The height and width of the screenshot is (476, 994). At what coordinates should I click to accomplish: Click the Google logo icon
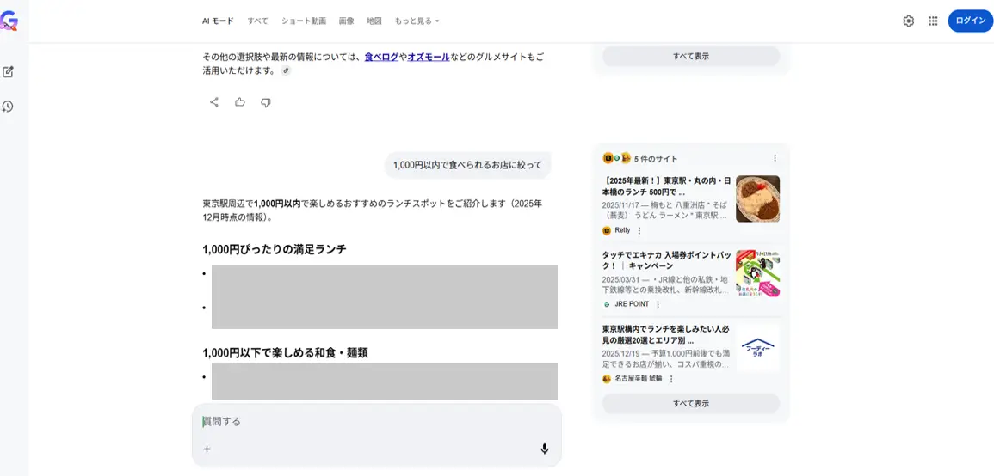tap(9, 21)
